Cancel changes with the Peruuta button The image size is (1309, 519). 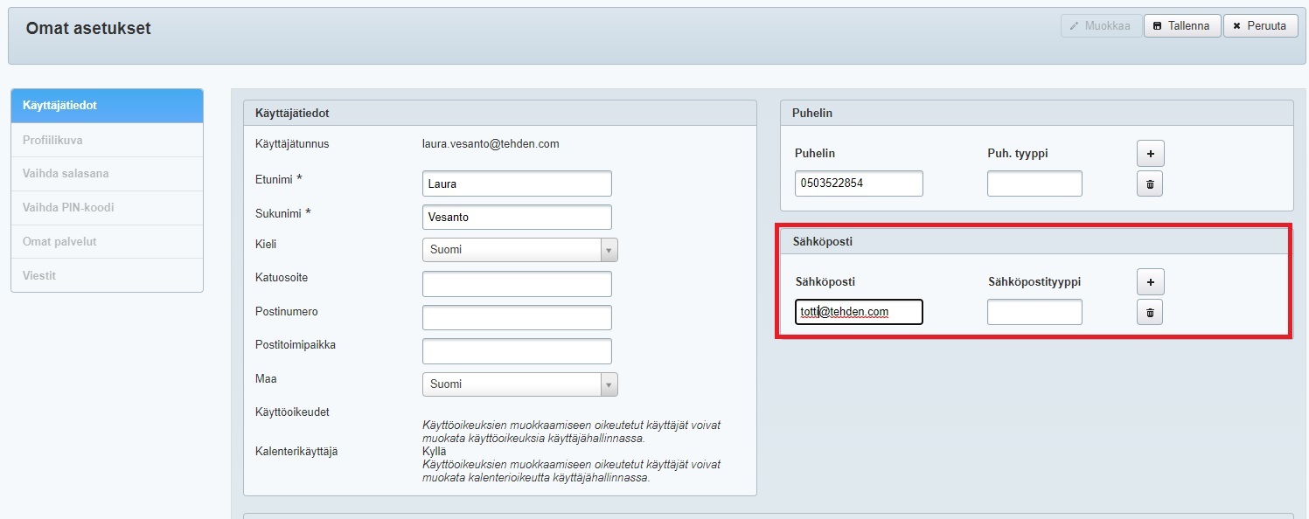[1259, 26]
